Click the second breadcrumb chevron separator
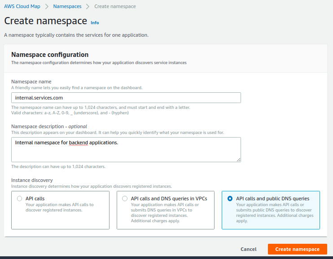Image resolution: width=333 pixels, height=259 pixels. (88, 6)
